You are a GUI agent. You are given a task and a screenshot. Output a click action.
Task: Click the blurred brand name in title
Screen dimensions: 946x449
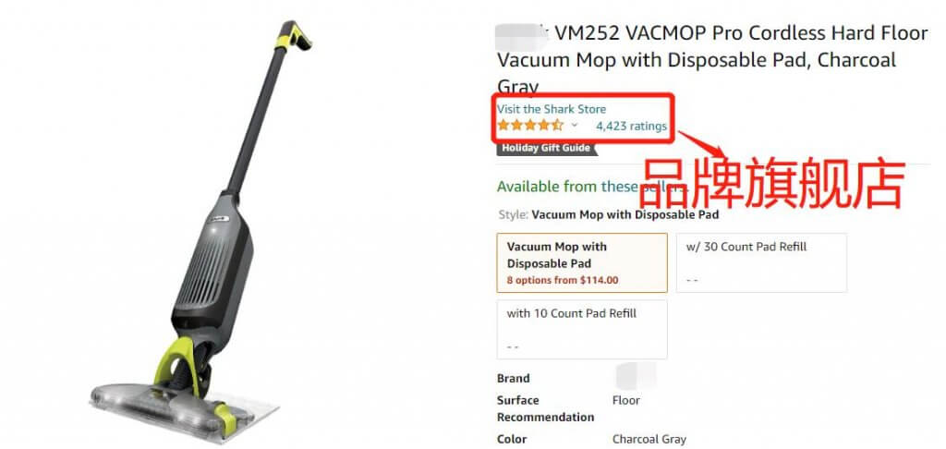[x=521, y=35]
